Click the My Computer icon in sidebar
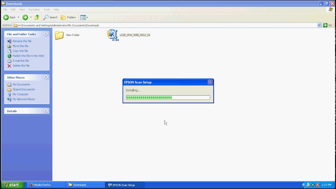Screen dimensions: 336x189 (9, 94)
